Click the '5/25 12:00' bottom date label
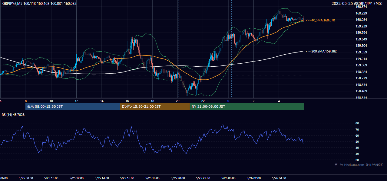 coord(76,178)
